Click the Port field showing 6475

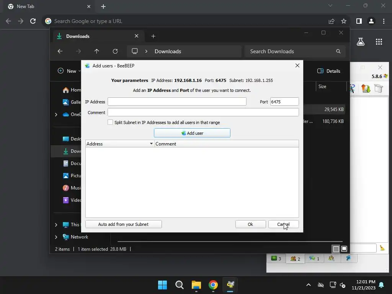click(284, 101)
